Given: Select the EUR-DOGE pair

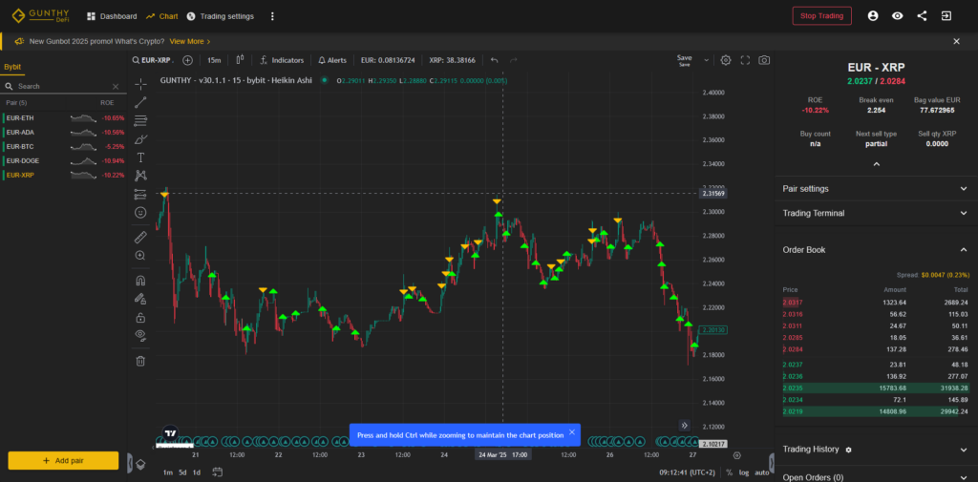Looking at the screenshot, I should 63,161.
